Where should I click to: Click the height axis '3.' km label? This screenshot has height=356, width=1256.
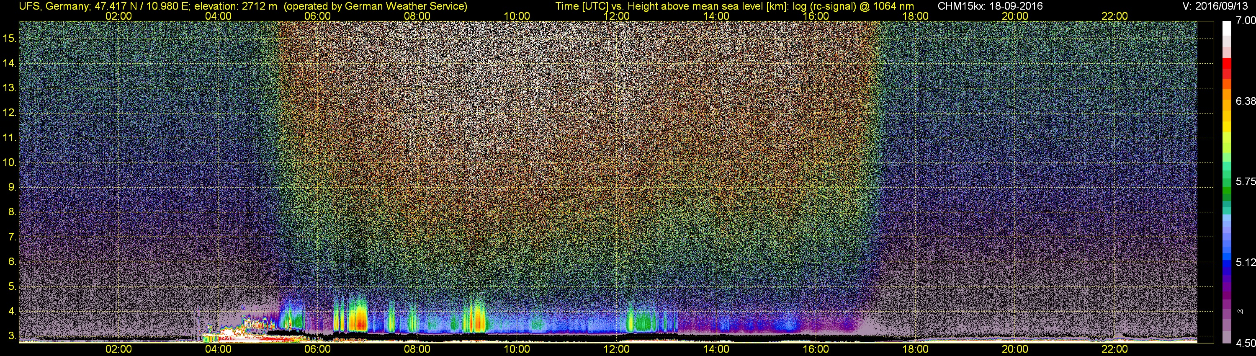(x=12, y=335)
